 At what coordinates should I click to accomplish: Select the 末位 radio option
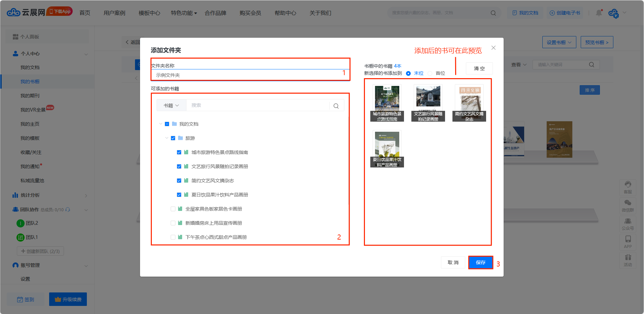tap(408, 73)
